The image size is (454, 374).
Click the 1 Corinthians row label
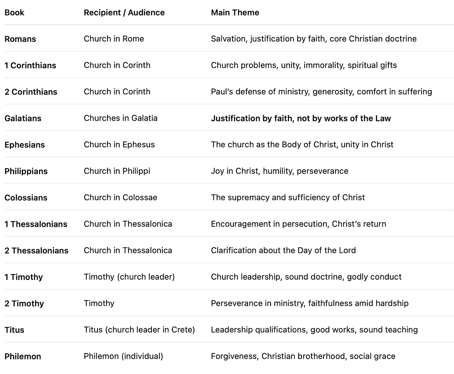pyautogui.click(x=30, y=65)
